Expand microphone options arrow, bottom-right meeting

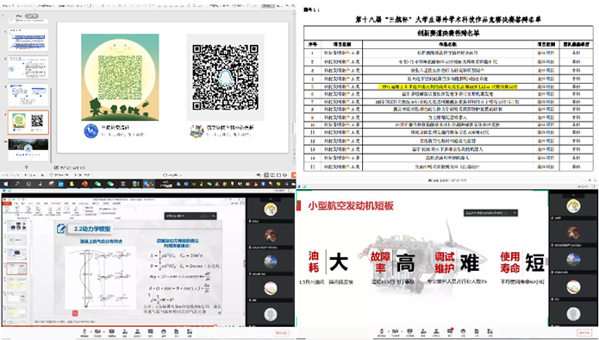[389, 331]
